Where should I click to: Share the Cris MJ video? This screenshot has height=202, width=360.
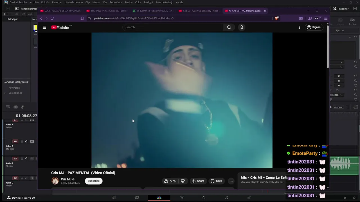[x=198, y=181]
